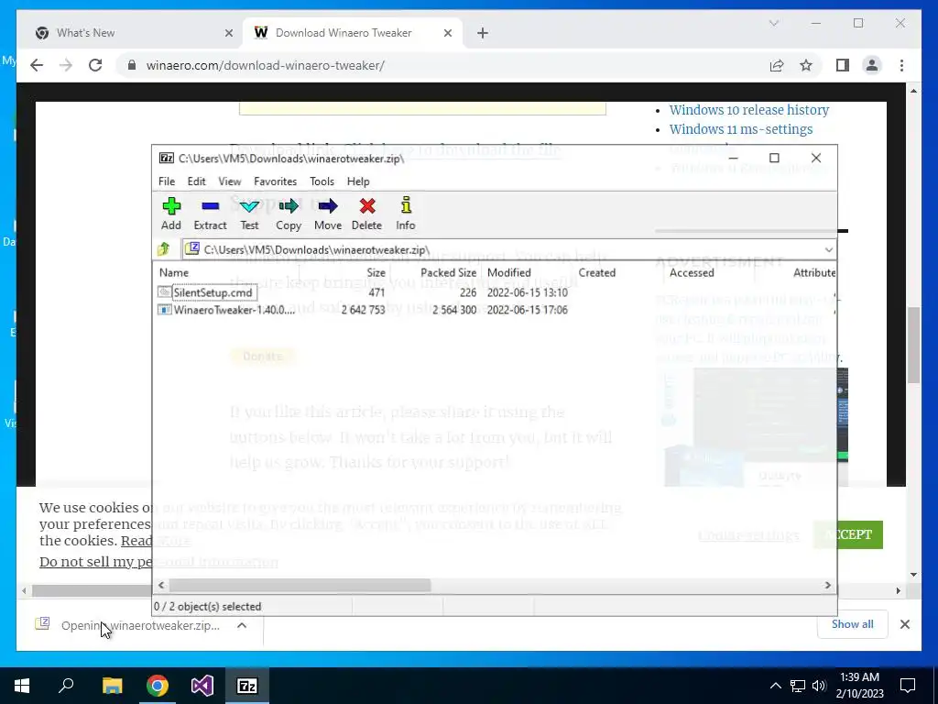Sort by the Accessed column header
The width and height of the screenshot is (938, 704).
pyautogui.click(x=692, y=272)
